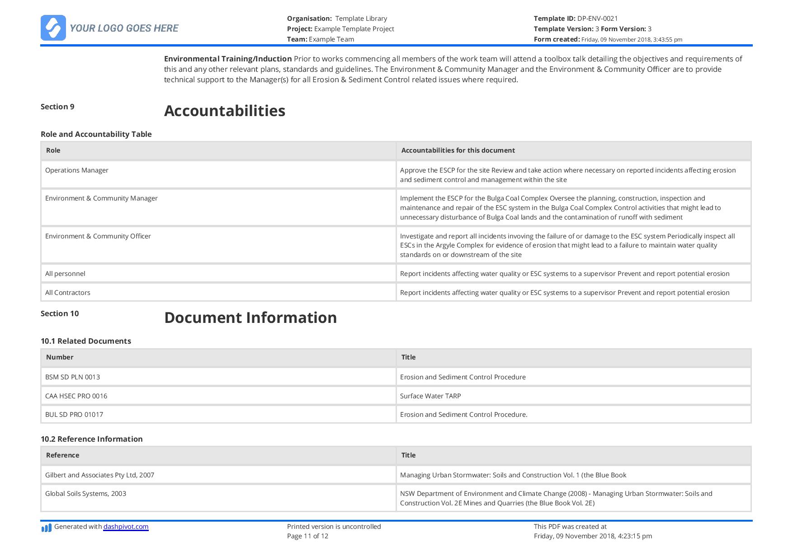Screen dimensions: 793x560
Task: Click the 'Reference' column header
Action: click(x=218, y=455)
